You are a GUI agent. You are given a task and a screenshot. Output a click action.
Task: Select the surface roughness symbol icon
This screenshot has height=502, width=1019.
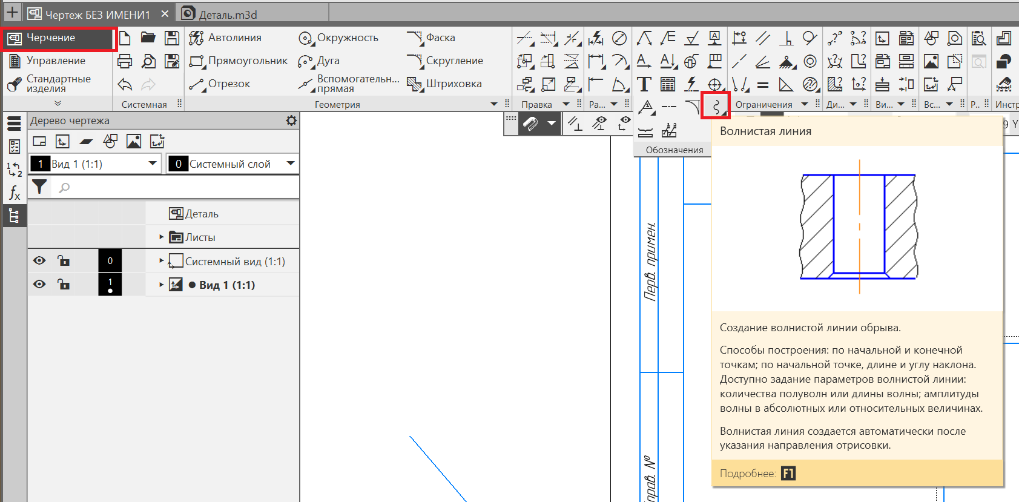691,38
